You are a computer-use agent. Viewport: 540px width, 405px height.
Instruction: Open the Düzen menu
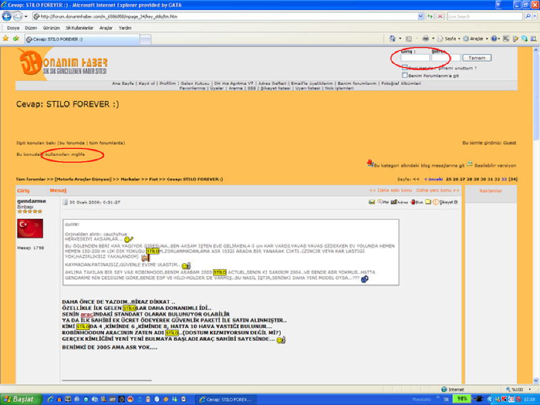pyautogui.click(x=30, y=28)
